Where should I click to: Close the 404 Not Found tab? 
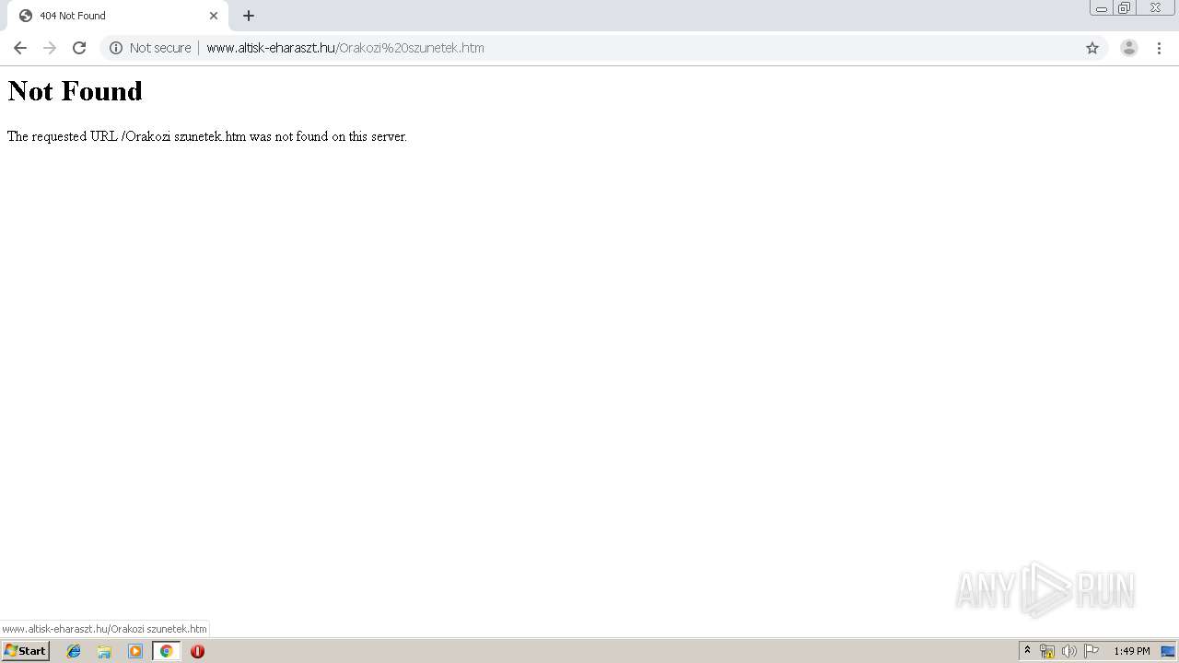pos(214,16)
